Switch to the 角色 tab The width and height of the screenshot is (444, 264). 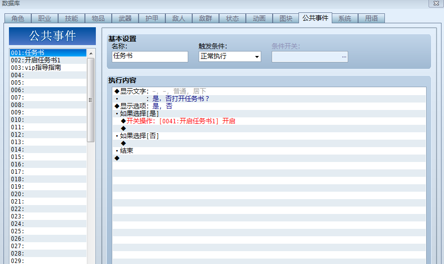pos(18,18)
